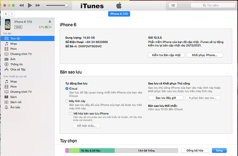Viewport: 238px width, 156px height.
Task: Click the 57% battery indicator icon
Action: (x=47, y=27)
